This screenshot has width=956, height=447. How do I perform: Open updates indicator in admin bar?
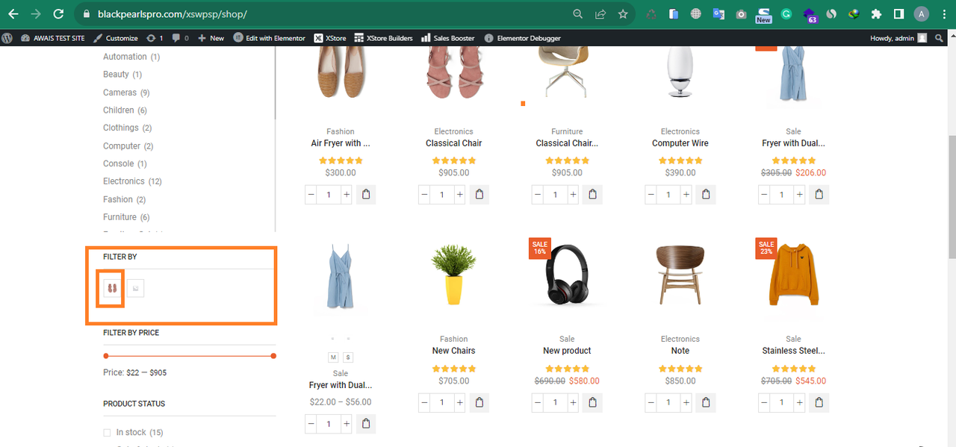coord(155,38)
